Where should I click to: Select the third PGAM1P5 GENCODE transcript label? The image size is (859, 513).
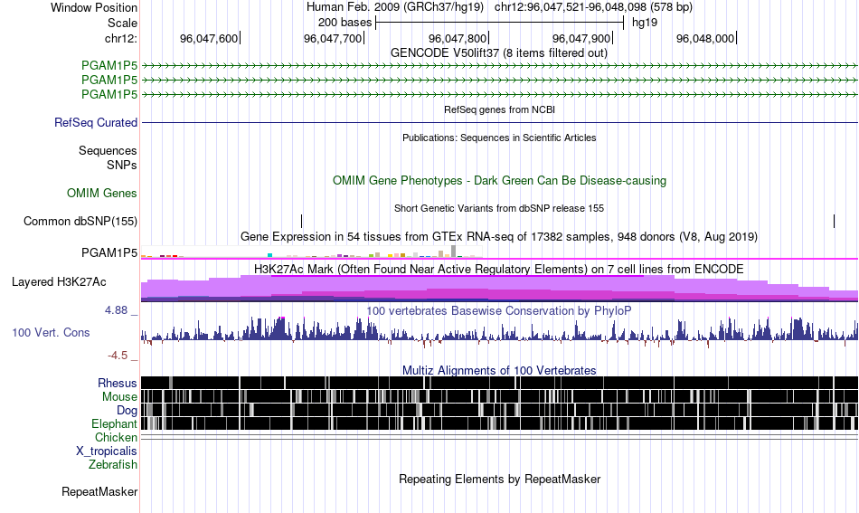tap(109, 94)
